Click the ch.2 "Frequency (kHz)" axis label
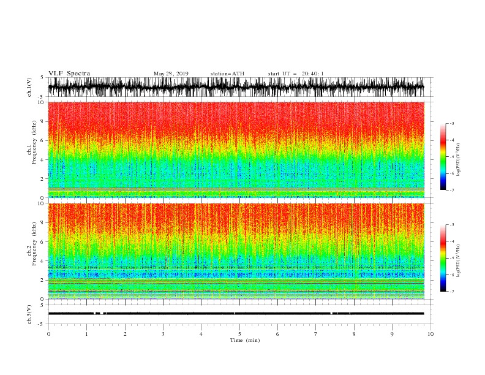This screenshot has height=375, width=485. [34, 244]
